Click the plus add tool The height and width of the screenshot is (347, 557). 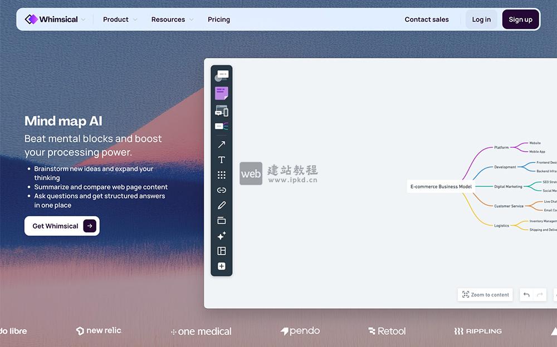[x=221, y=266]
